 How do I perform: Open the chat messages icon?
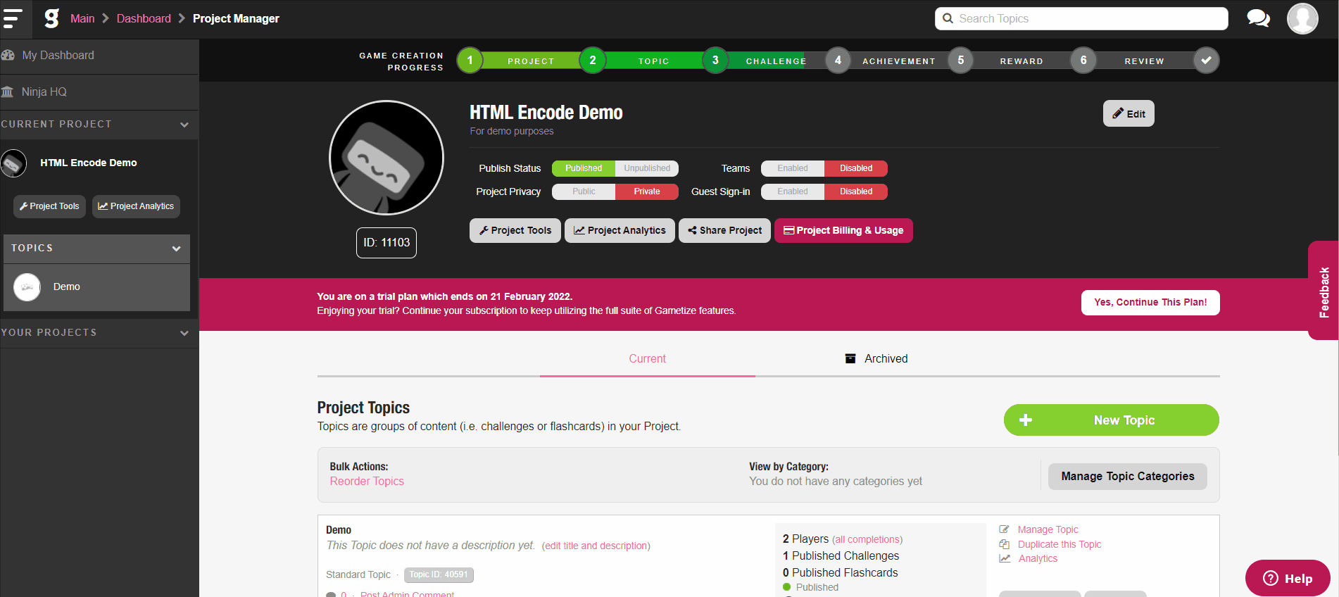pos(1258,18)
